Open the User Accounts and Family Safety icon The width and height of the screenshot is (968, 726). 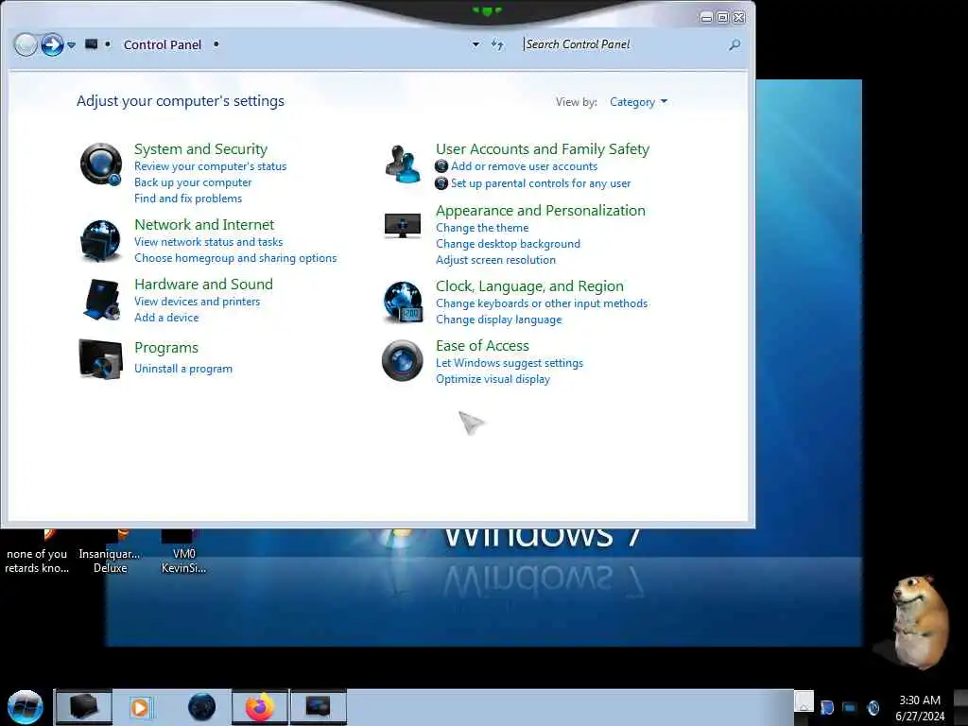[x=403, y=164]
